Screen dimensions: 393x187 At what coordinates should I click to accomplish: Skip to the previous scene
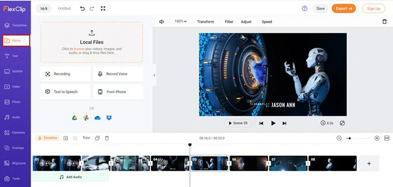pos(261,123)
